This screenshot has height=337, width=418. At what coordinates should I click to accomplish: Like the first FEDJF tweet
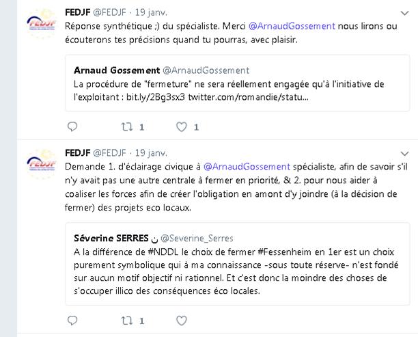[x=182, y=126]
